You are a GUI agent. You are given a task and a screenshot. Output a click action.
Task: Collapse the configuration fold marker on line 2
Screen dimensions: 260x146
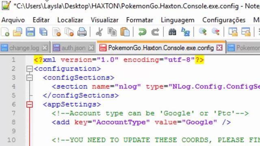[30, 69]
